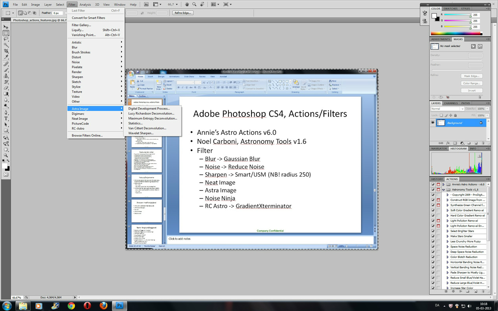
Task: Click the Hand tool in the application bar
Action: click(x=187, y=4)
